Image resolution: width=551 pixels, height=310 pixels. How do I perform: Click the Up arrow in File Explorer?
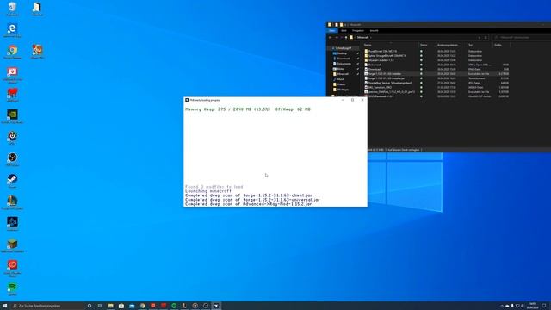click(346, 37)
